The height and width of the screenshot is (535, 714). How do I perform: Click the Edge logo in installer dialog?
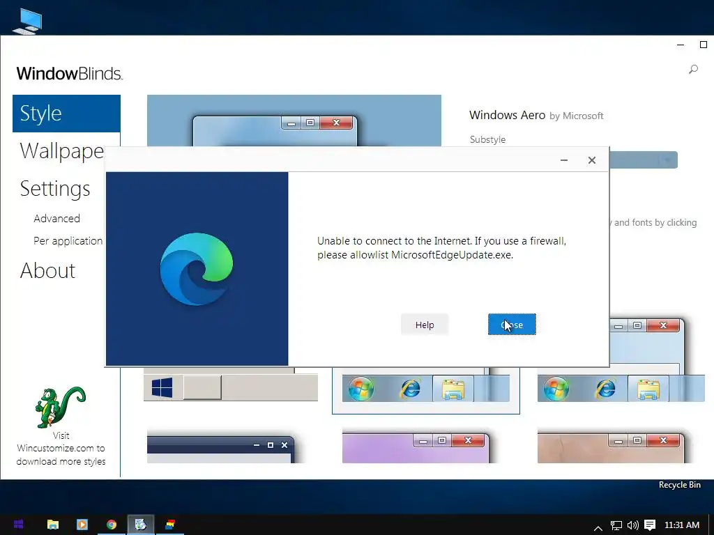click(196, 268)
